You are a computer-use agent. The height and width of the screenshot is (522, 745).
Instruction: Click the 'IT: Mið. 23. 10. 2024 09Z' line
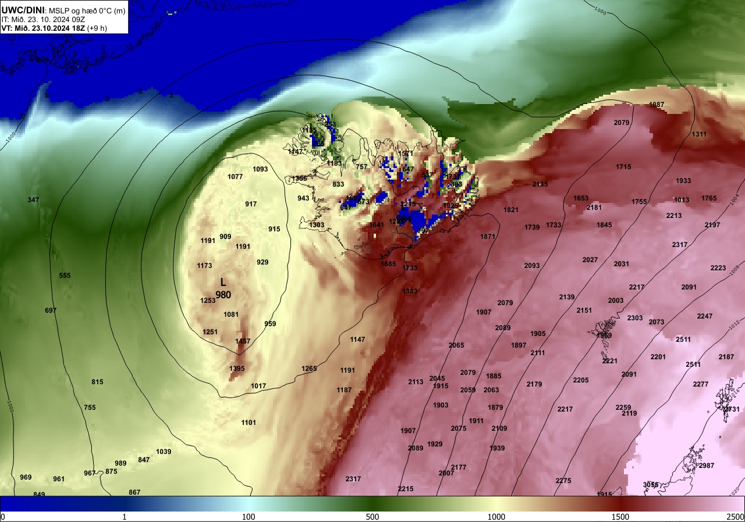point(42,19)
